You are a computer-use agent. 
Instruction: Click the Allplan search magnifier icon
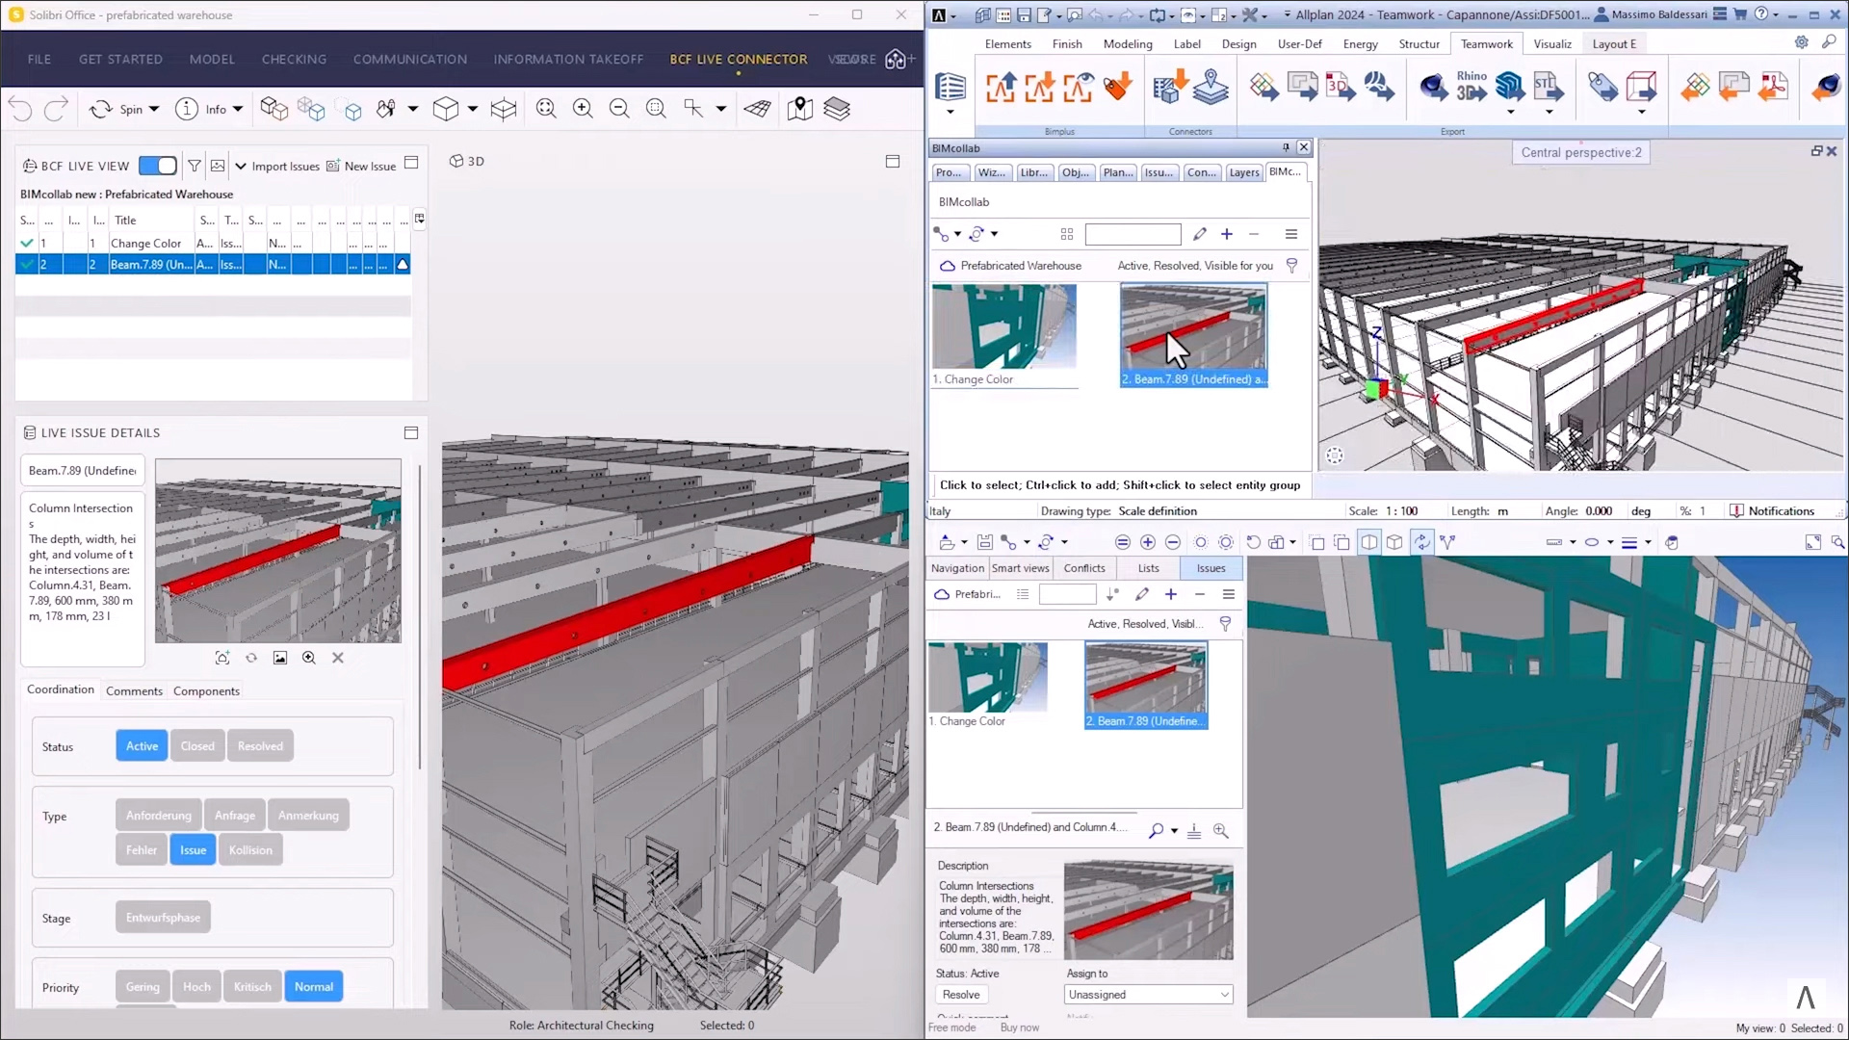click(1829, 42)
